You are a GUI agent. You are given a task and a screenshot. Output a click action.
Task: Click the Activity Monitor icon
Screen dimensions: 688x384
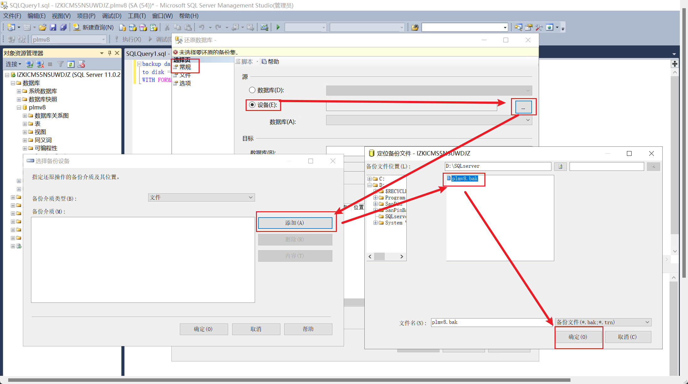click(x=264, y=28)
